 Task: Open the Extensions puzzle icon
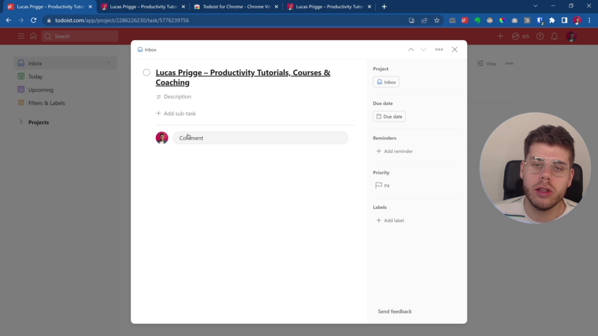552,20
